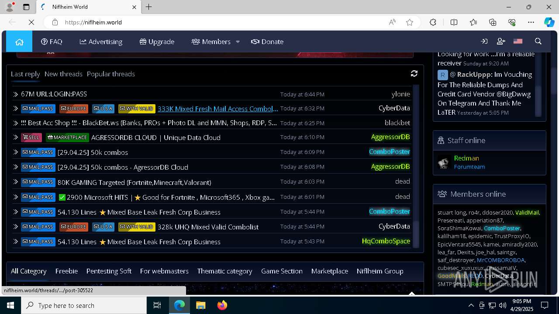Open the Best Acc Shop BlackBet.ws thread
The width and height of the screenshot is (559, 314).
149,123
